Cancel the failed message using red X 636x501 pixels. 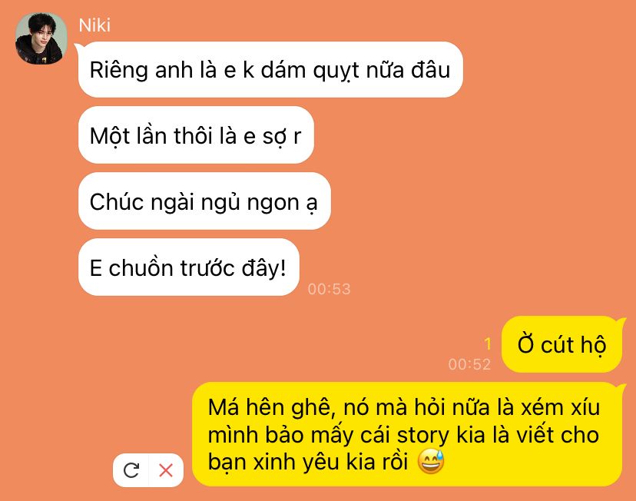[x=166, y=470]
